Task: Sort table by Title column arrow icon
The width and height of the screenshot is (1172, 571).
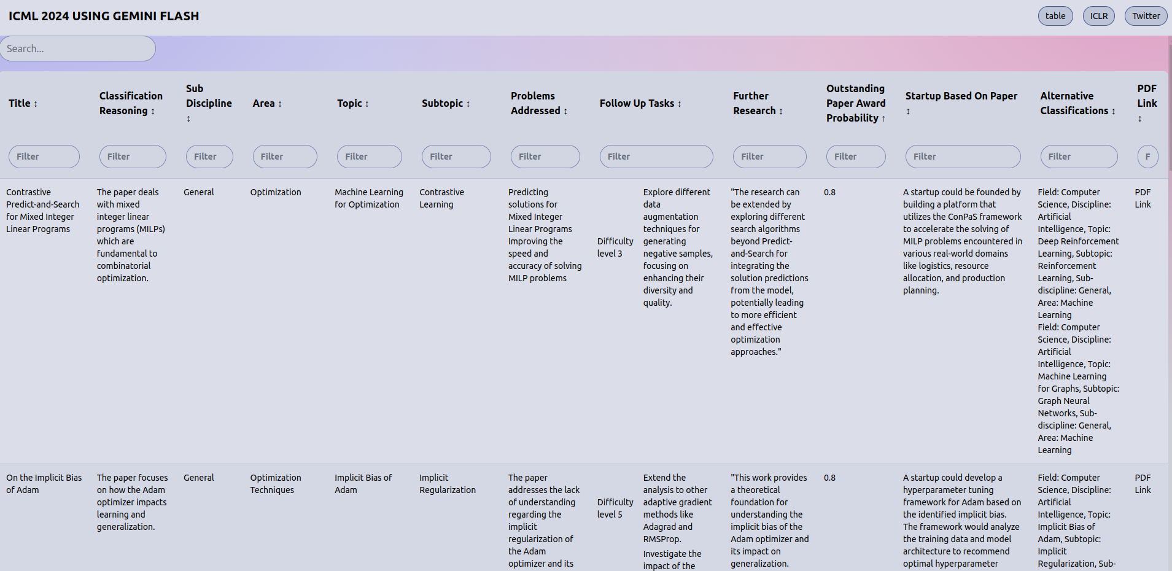Action: click(36, 104)
